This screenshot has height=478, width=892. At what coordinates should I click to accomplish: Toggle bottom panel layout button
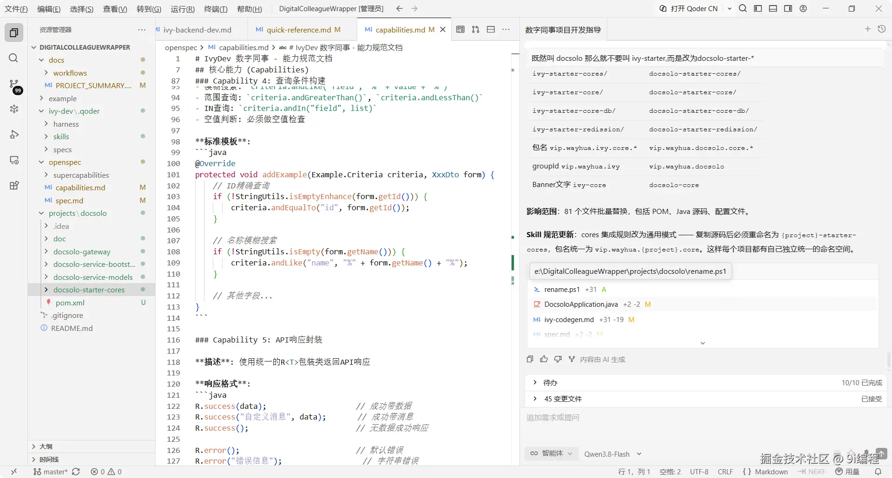tap(773, 8)
